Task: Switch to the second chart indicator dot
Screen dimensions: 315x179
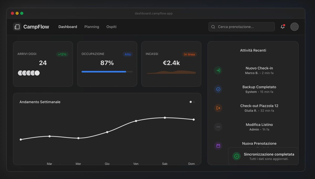Action: (194, 102)
